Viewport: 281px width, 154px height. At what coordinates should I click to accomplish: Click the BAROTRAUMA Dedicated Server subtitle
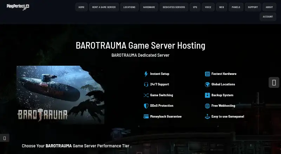140,55
